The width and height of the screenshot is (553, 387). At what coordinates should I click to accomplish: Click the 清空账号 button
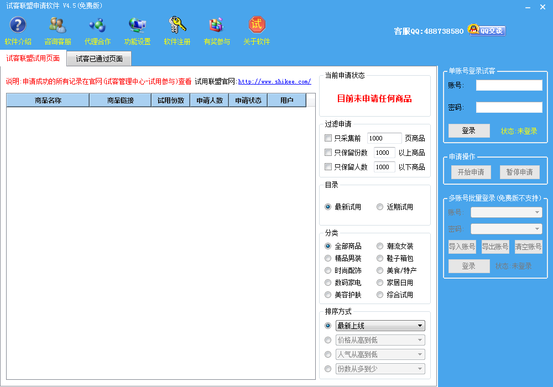tap(528, 247)
